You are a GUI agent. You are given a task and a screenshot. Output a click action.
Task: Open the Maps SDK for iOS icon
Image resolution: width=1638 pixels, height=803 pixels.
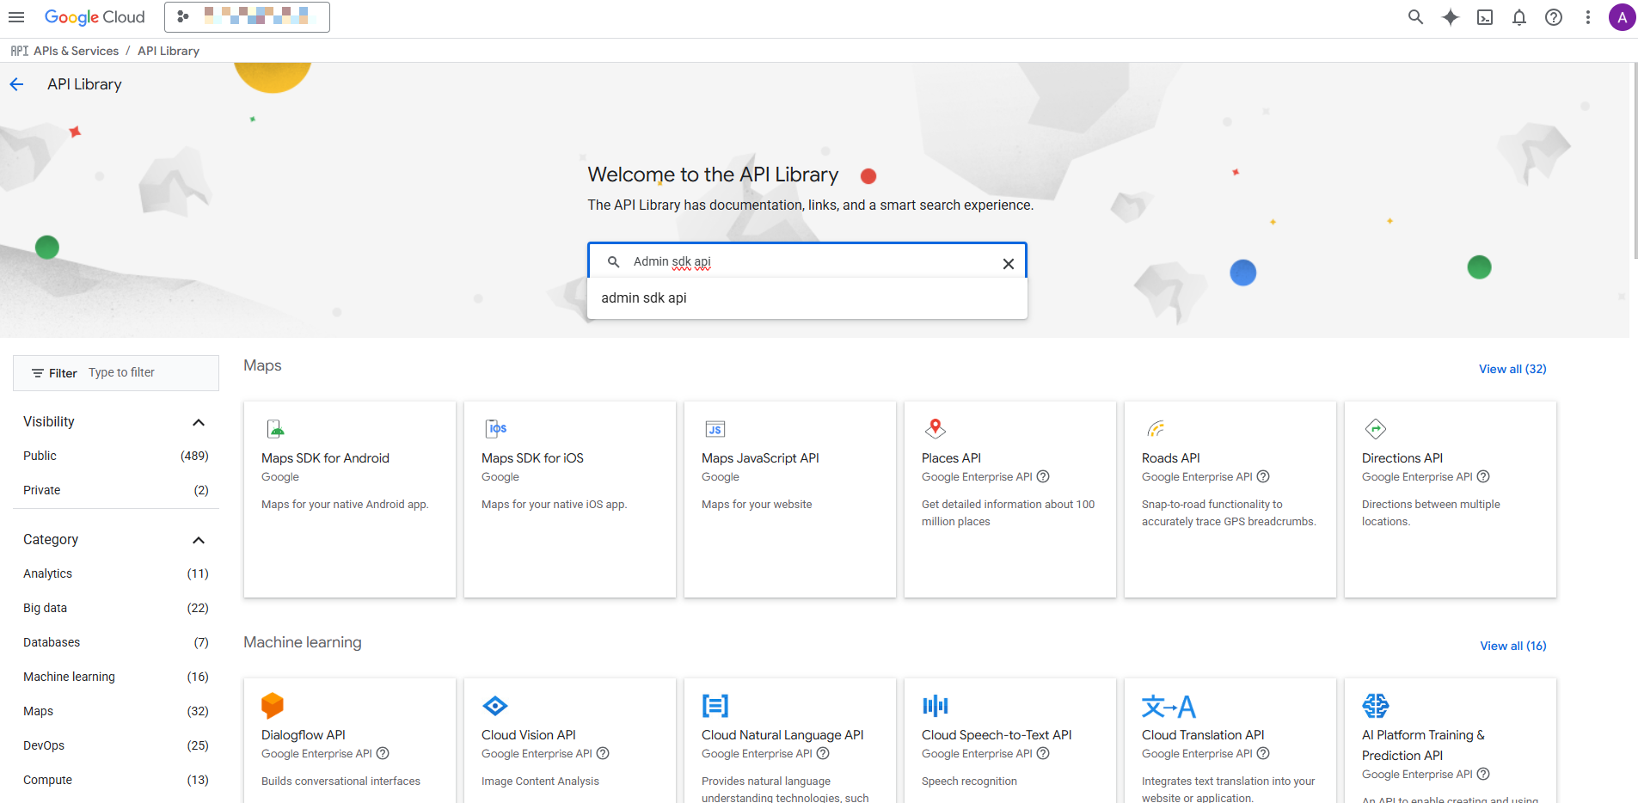(496, 428)
